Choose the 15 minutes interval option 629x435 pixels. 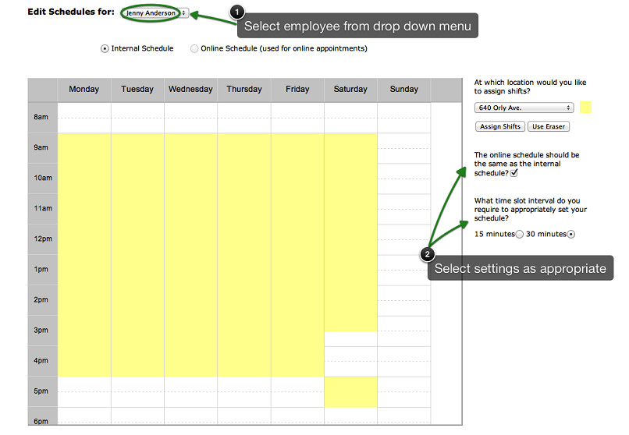(x=520, y=235)
